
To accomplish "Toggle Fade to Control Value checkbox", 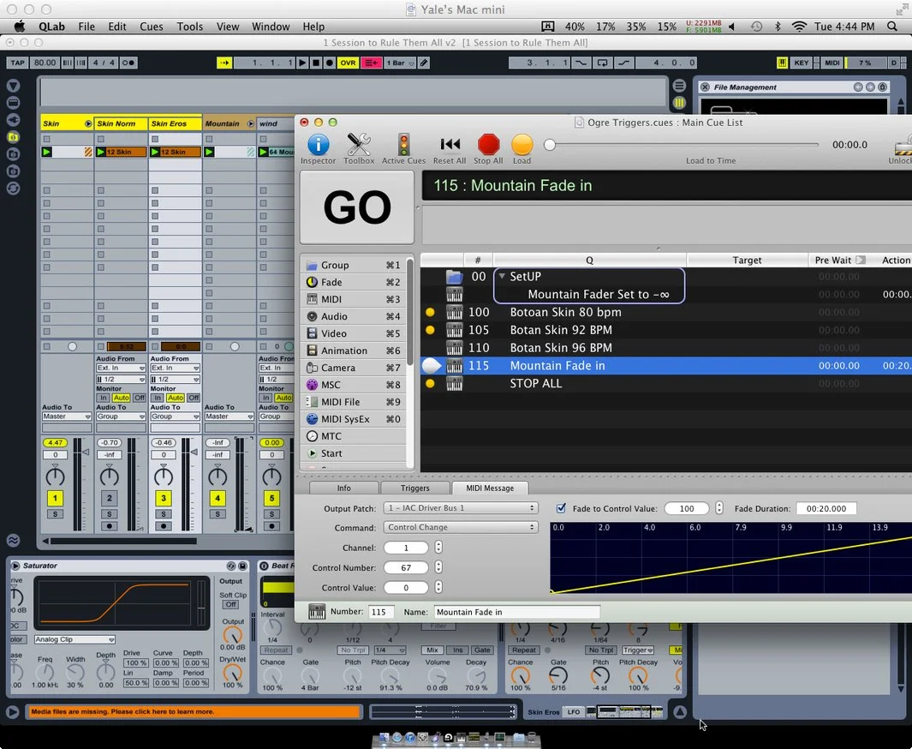I will click(x=561, y=508).
